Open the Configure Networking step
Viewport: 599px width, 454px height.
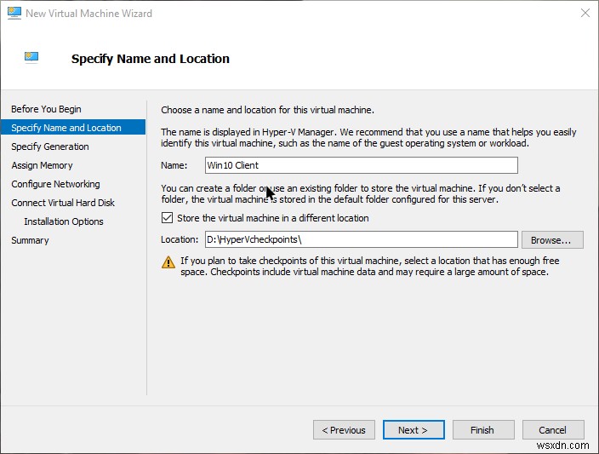(56, 184)
